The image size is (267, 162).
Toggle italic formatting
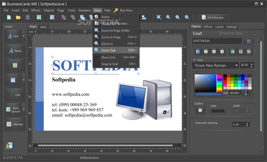tap(206, 52)
